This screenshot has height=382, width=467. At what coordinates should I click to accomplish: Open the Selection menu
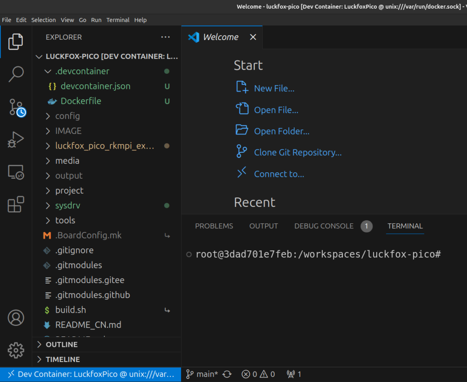[x=43, y=20]
